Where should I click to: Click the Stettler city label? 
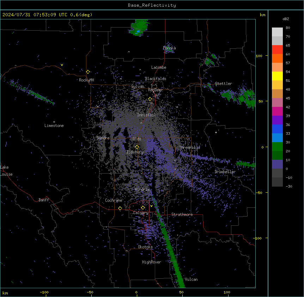coord(224,84)
